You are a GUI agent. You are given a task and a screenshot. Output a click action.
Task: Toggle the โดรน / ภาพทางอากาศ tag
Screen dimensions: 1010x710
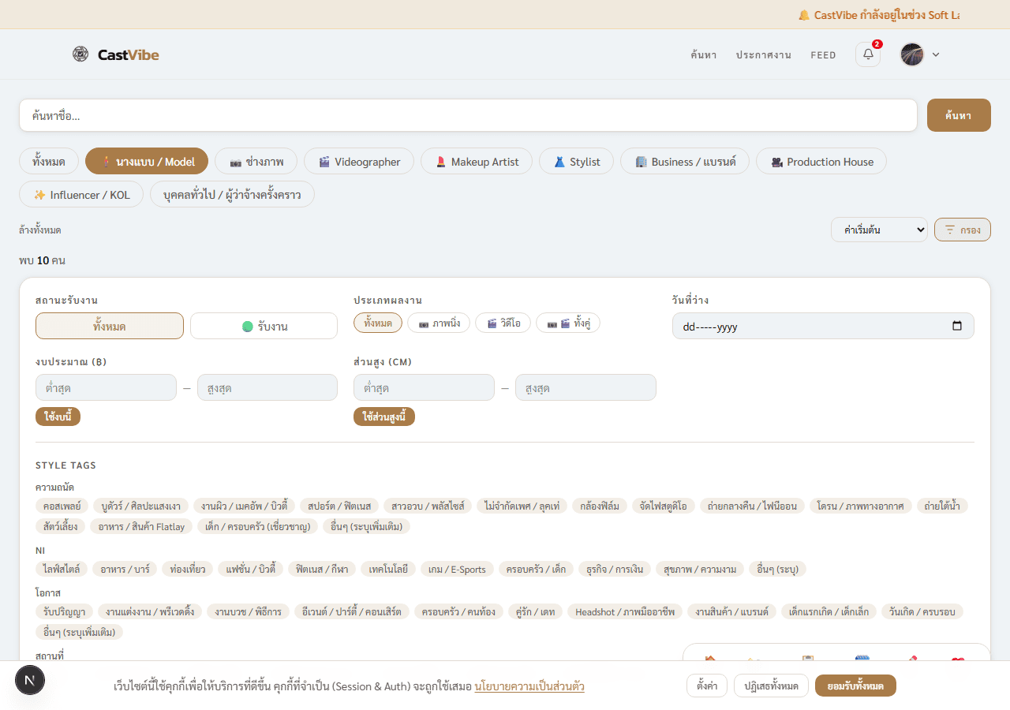861,506
